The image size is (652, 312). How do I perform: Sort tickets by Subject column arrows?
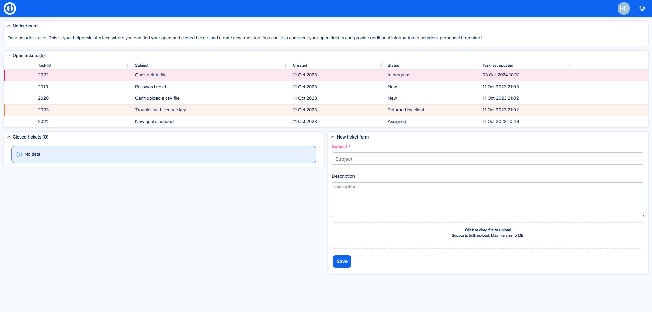286,65
